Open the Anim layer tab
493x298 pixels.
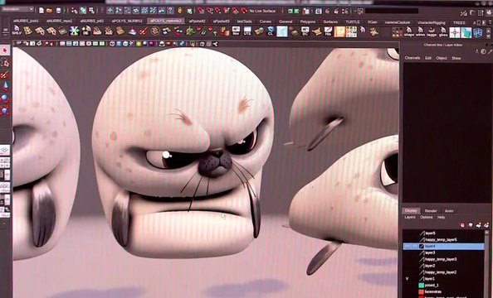[449, 211]
